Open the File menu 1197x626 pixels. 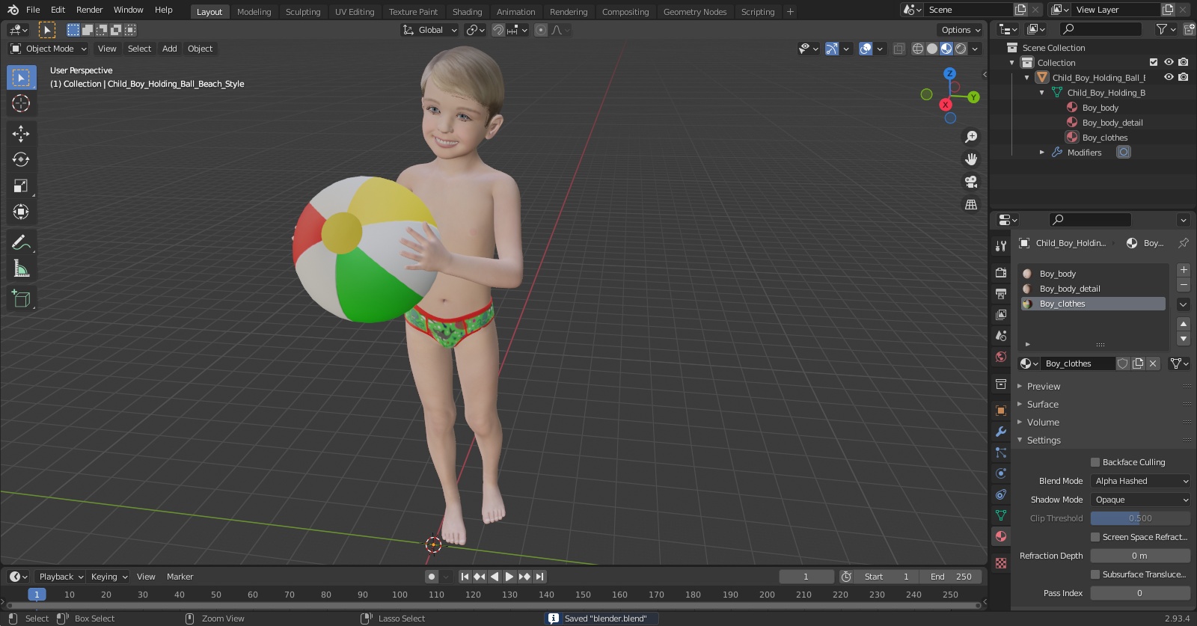point(33,10)
